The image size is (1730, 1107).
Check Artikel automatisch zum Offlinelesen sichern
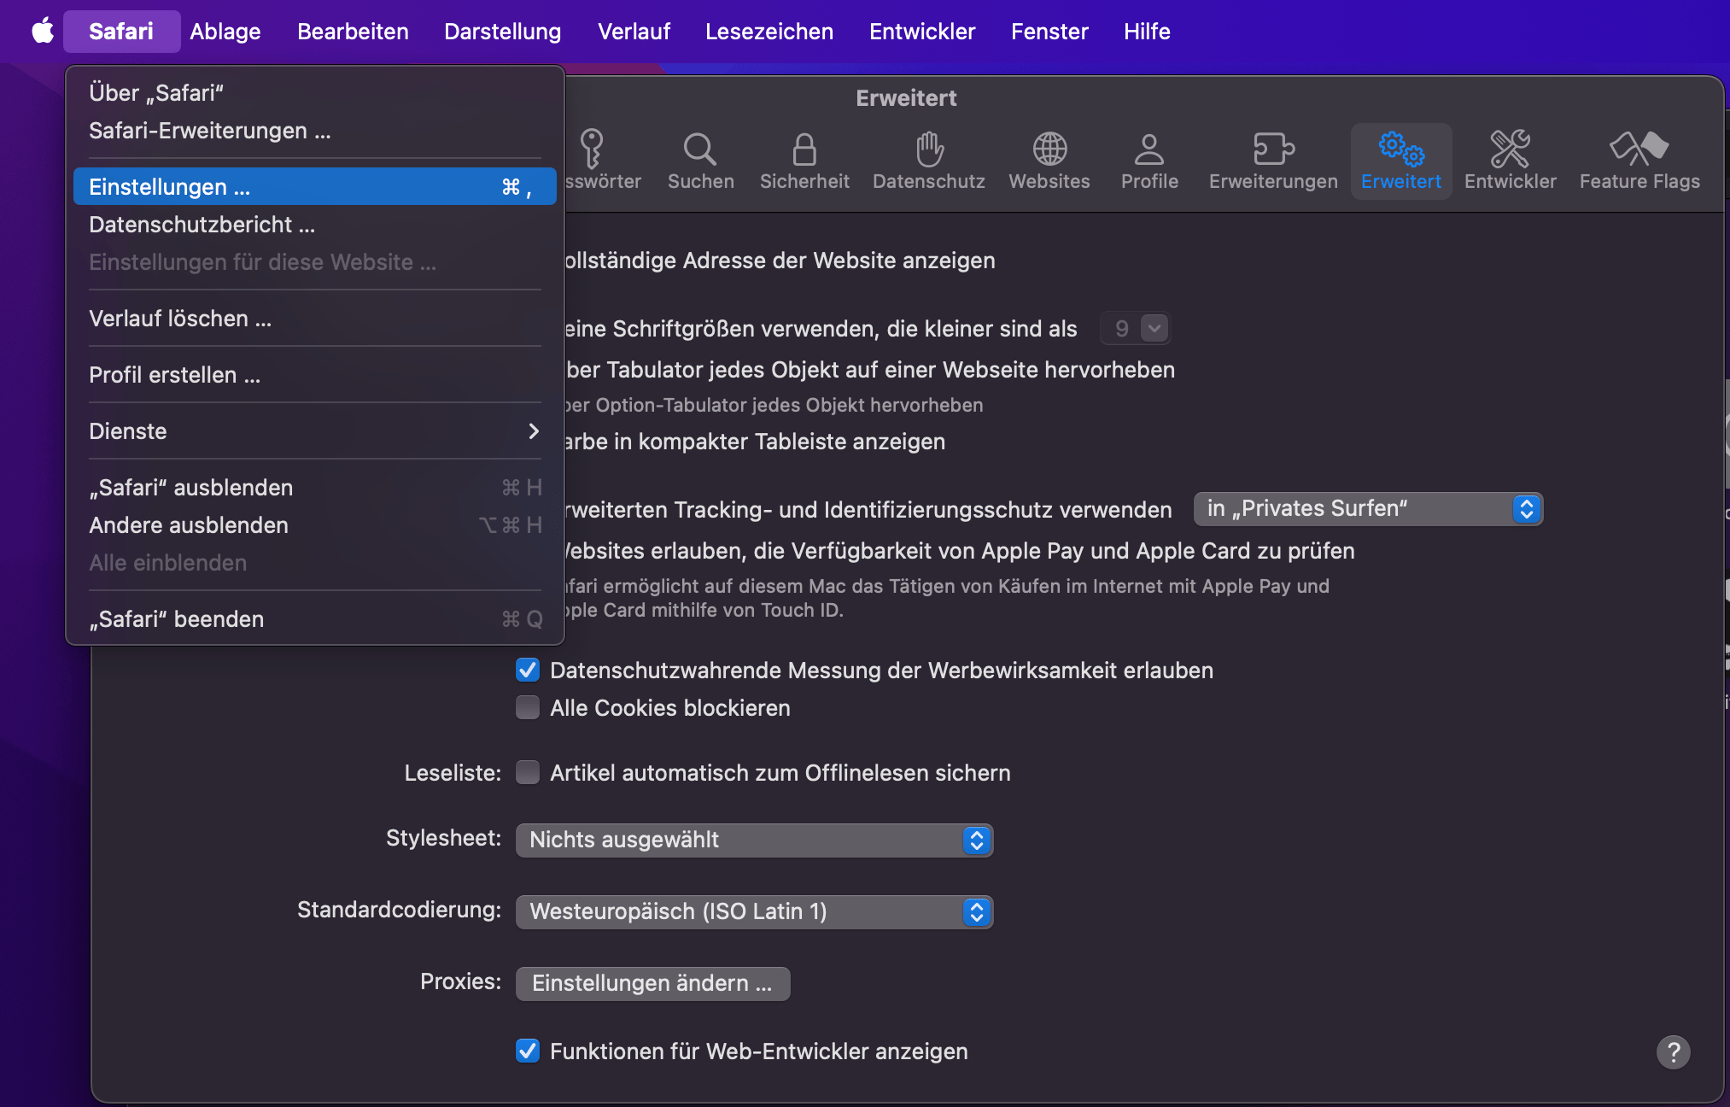[x=528, y=773]
